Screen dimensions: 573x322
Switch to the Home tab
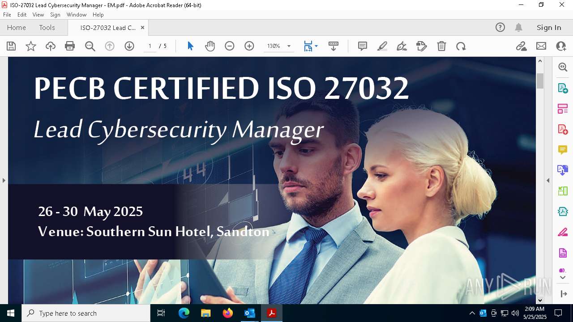click(x=17, y=28)
